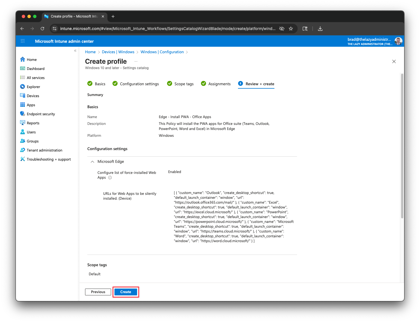Go to Configuration settings step
Image resolution: width=420 pixels, height=322 pixels.
pos(136,84)
